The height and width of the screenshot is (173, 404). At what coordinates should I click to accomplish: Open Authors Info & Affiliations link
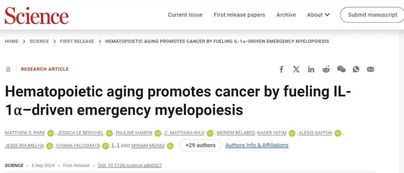[257, 145]
